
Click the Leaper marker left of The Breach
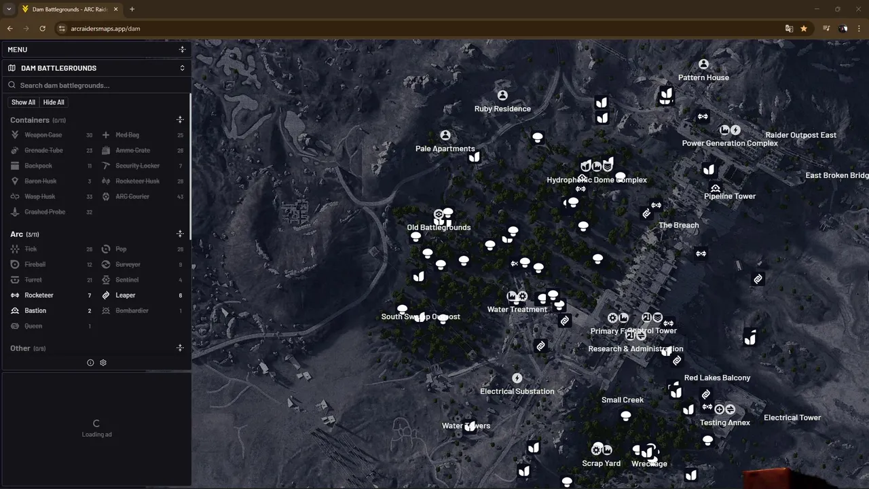coord(646,214)
